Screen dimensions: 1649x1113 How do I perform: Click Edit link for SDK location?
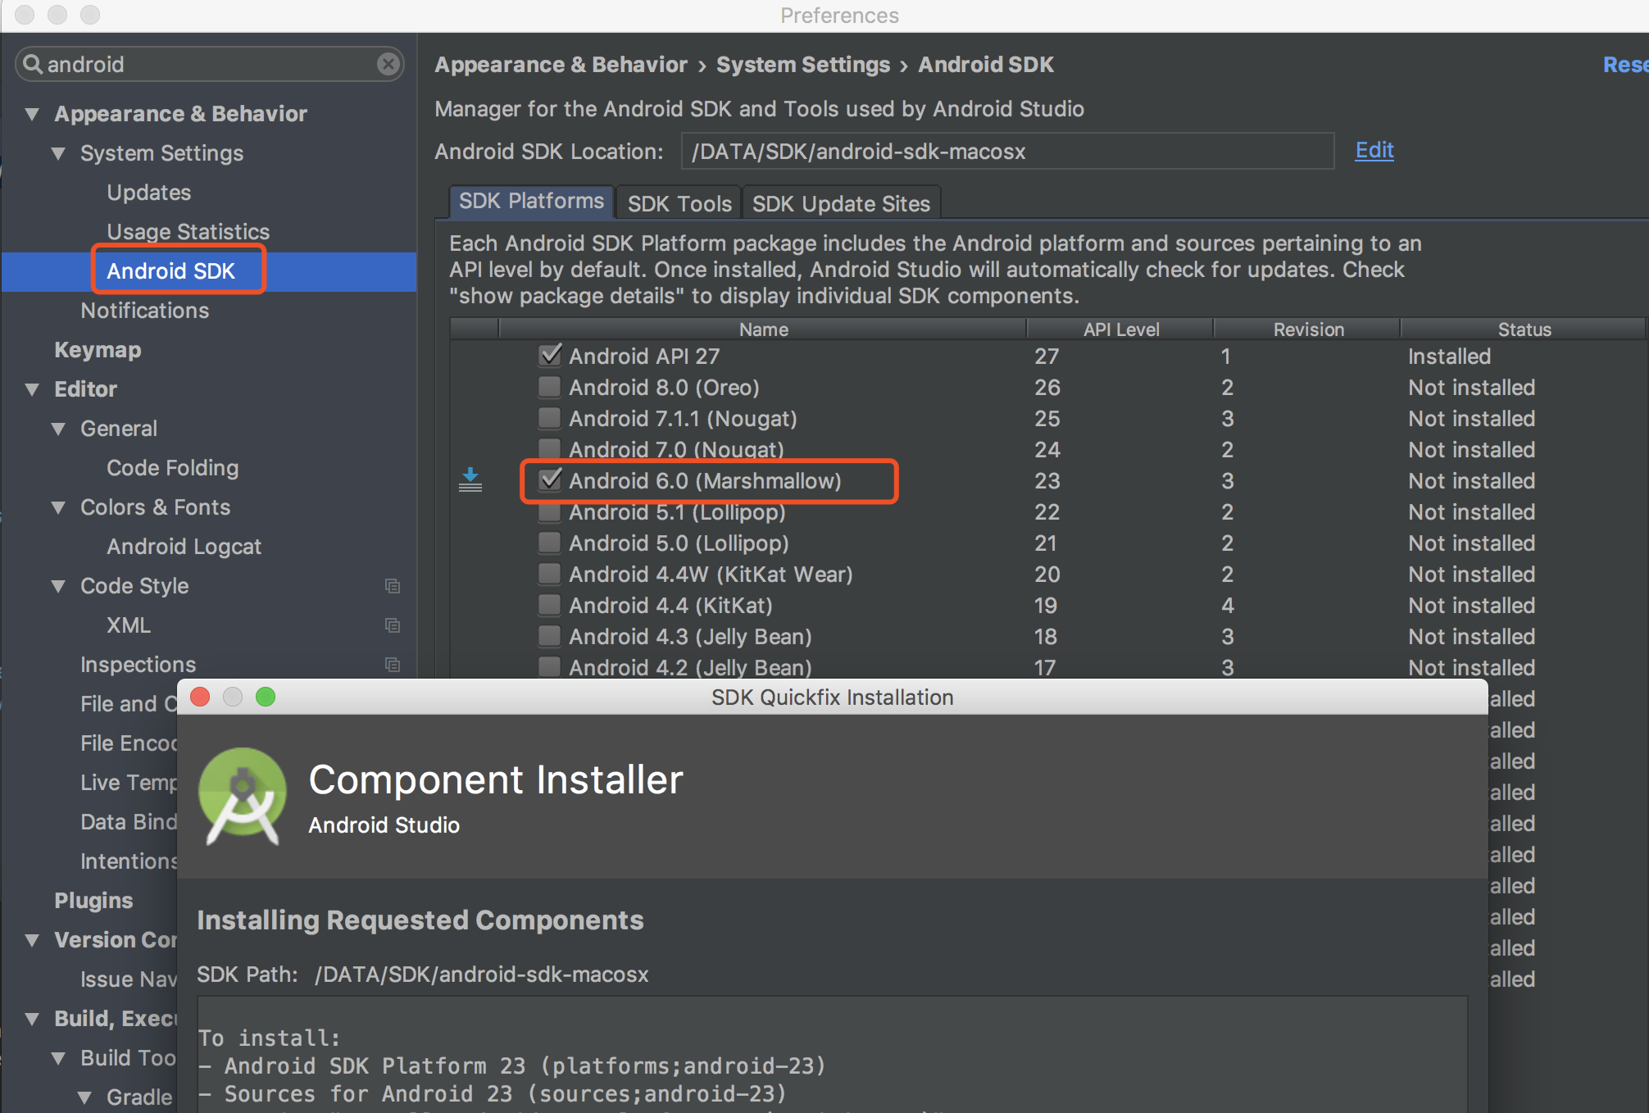[1374, 150]
